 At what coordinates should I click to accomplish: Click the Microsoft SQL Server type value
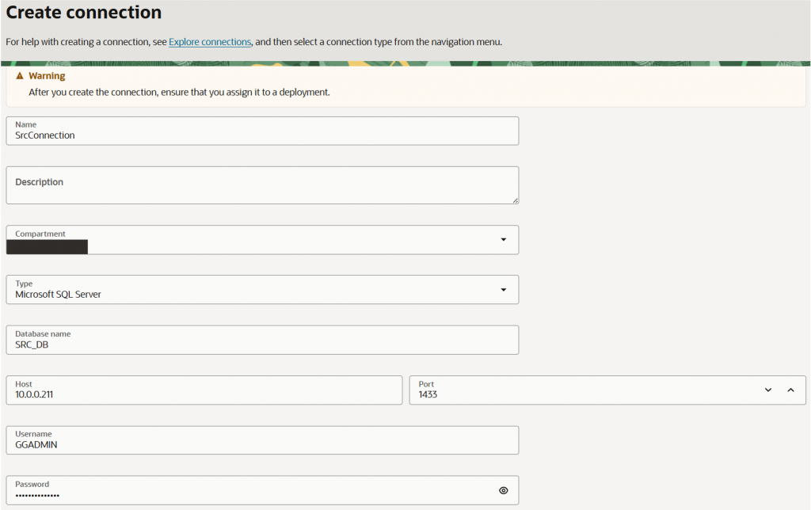click(x=59, y=295)
